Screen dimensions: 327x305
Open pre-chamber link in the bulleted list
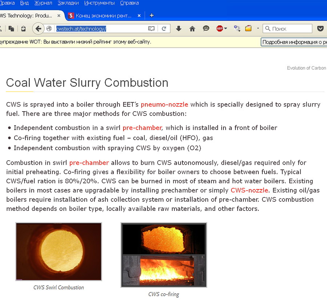coord(142,128)
